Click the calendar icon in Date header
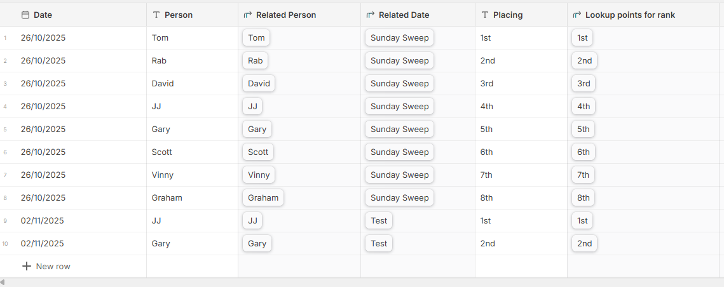 pyautogui.click(x=25, y=15)
